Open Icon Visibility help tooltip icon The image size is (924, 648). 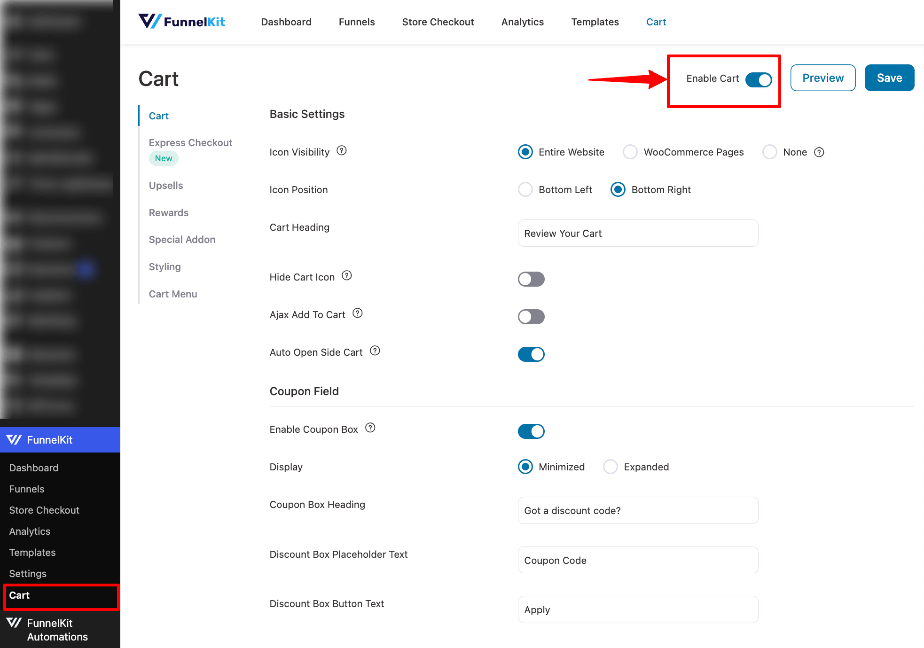[342, 151]
